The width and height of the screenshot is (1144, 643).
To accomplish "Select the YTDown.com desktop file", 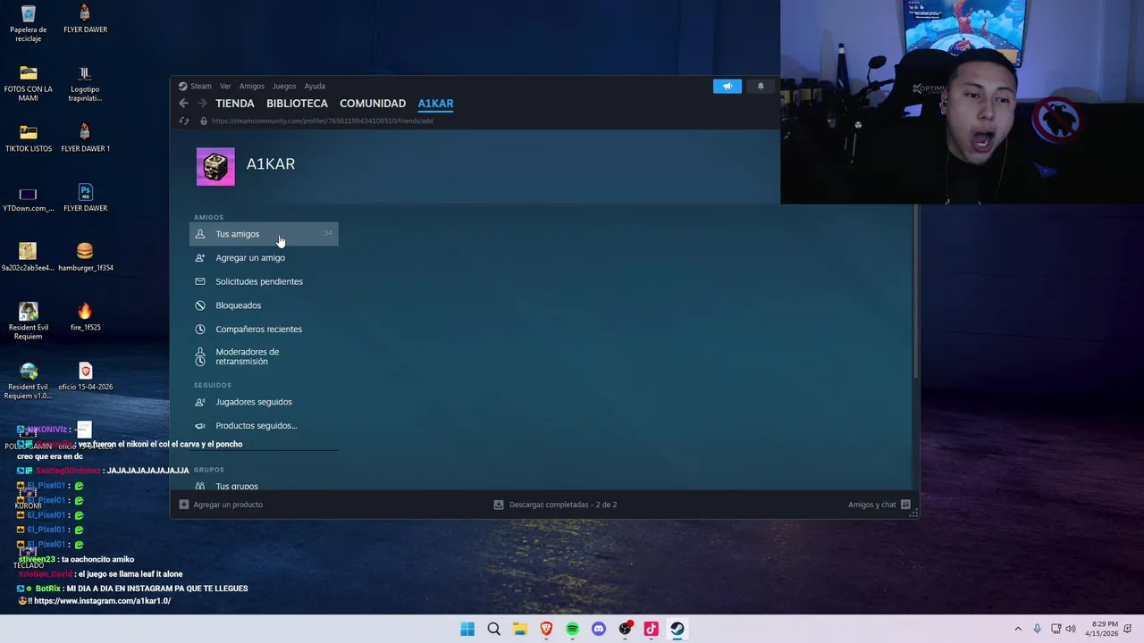I will point(29,198).
